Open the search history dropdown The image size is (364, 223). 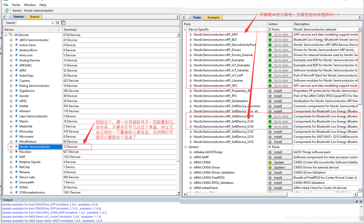[x=52, y=23]
